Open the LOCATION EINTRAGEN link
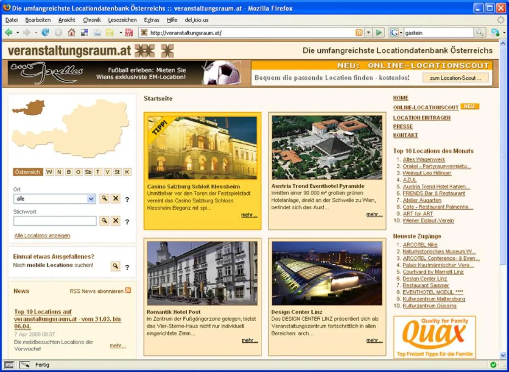 pyautogui.click(x=422, y=118)
